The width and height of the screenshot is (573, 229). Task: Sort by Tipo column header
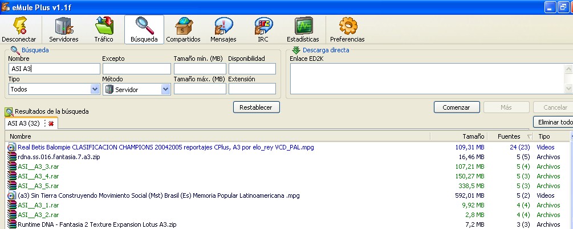(x=551, y=136)
